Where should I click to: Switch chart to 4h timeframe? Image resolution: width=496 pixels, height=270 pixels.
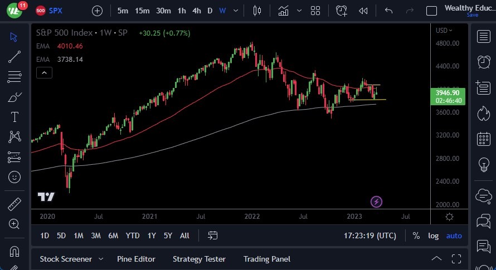point(196,11)
